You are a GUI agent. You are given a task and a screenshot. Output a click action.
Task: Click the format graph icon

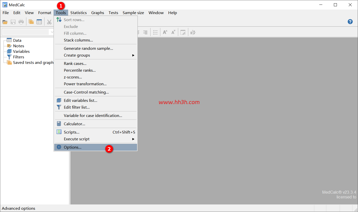[193, 32]
